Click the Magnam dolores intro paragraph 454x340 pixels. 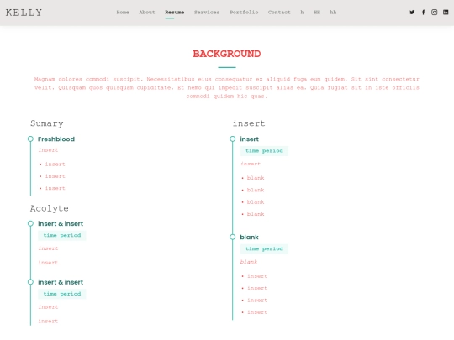227,87
